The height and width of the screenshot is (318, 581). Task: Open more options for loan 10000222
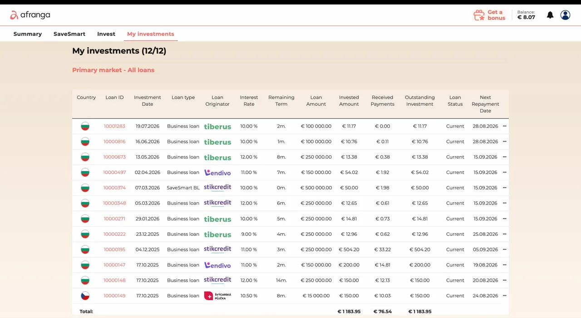[x=504, y=234]
